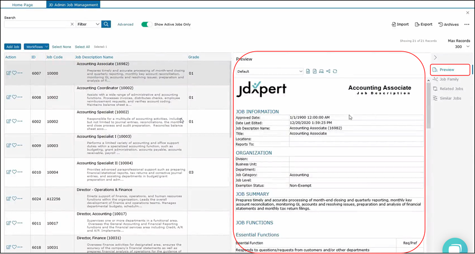Viewport: 475px width, 254px height.
Task: Expand the Workflows dropdown button
Action: pos(36,47)
